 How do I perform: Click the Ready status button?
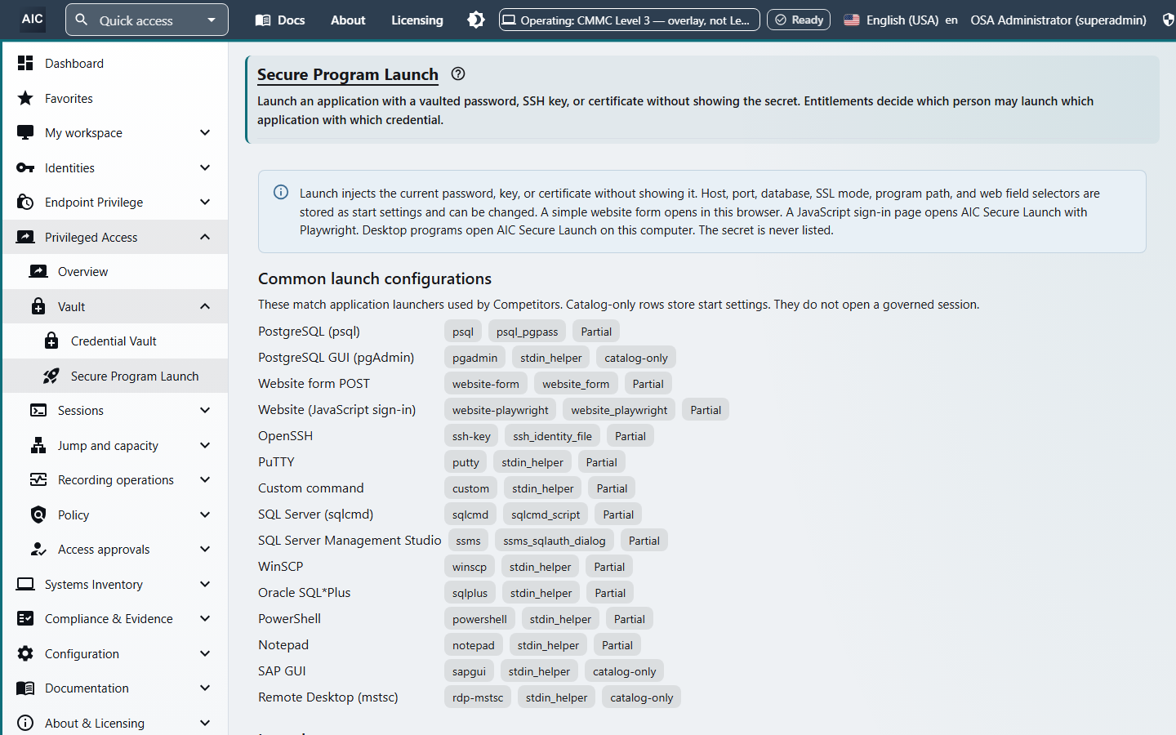click(799, 20)
